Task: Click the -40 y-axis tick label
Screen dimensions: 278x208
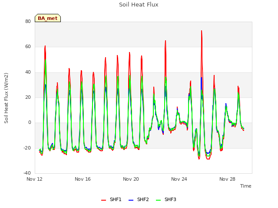Action: point(27,173)
